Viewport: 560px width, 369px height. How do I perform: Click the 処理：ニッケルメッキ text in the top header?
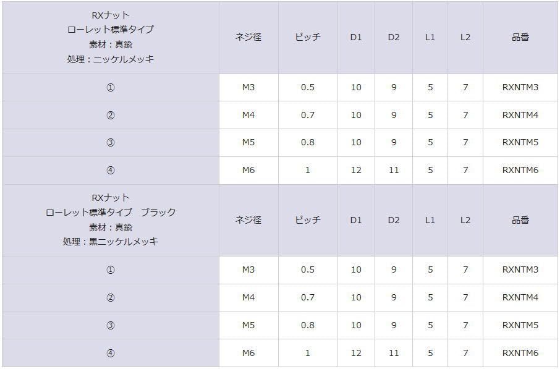(111, 59)
